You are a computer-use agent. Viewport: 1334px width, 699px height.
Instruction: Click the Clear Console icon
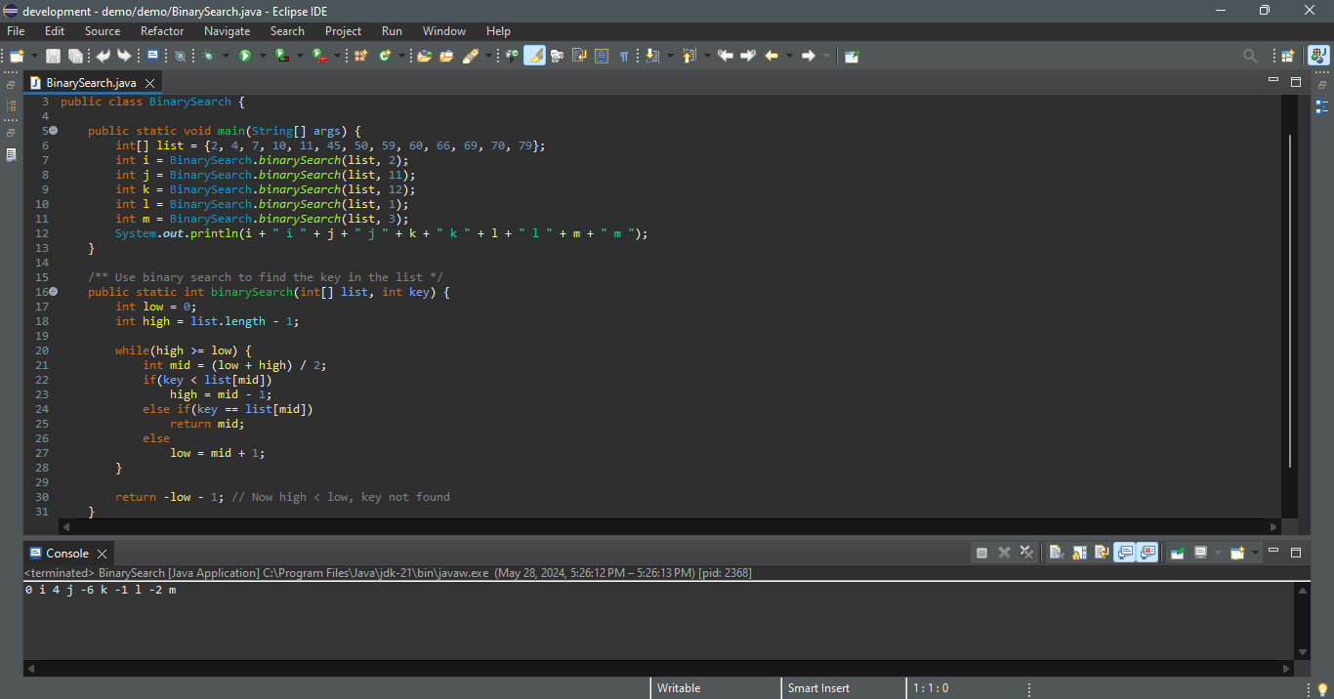pyautogui.click(x=1056, y=553)
